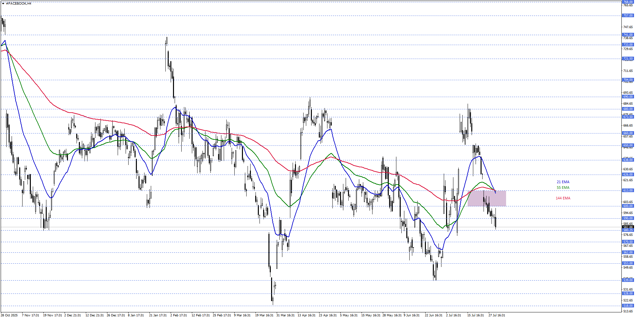Click the 27 Jul 16:31 date label

coord(497,315)
